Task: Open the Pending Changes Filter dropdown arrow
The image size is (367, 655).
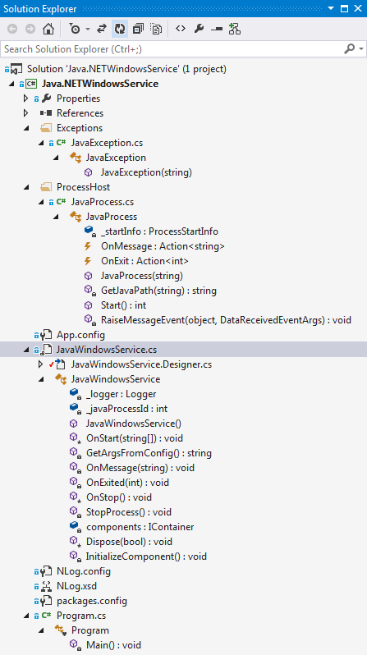Action: coord(87,29)
